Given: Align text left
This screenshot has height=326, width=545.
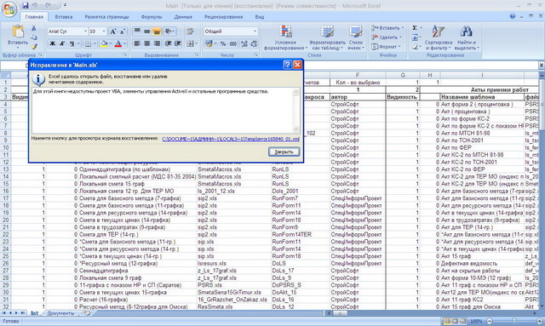Looking at the screenshot, I should 137,43.
